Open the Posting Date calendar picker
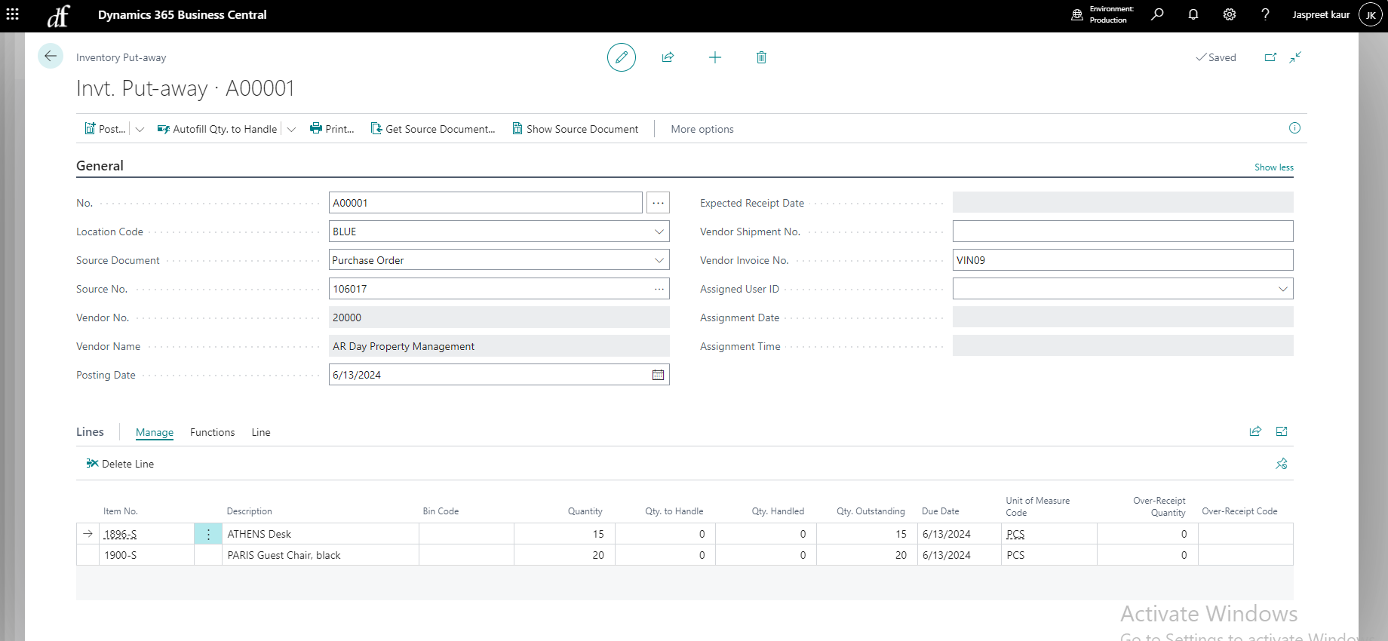The width and height of the screenshot is (1388, 641). click(658, 375)
